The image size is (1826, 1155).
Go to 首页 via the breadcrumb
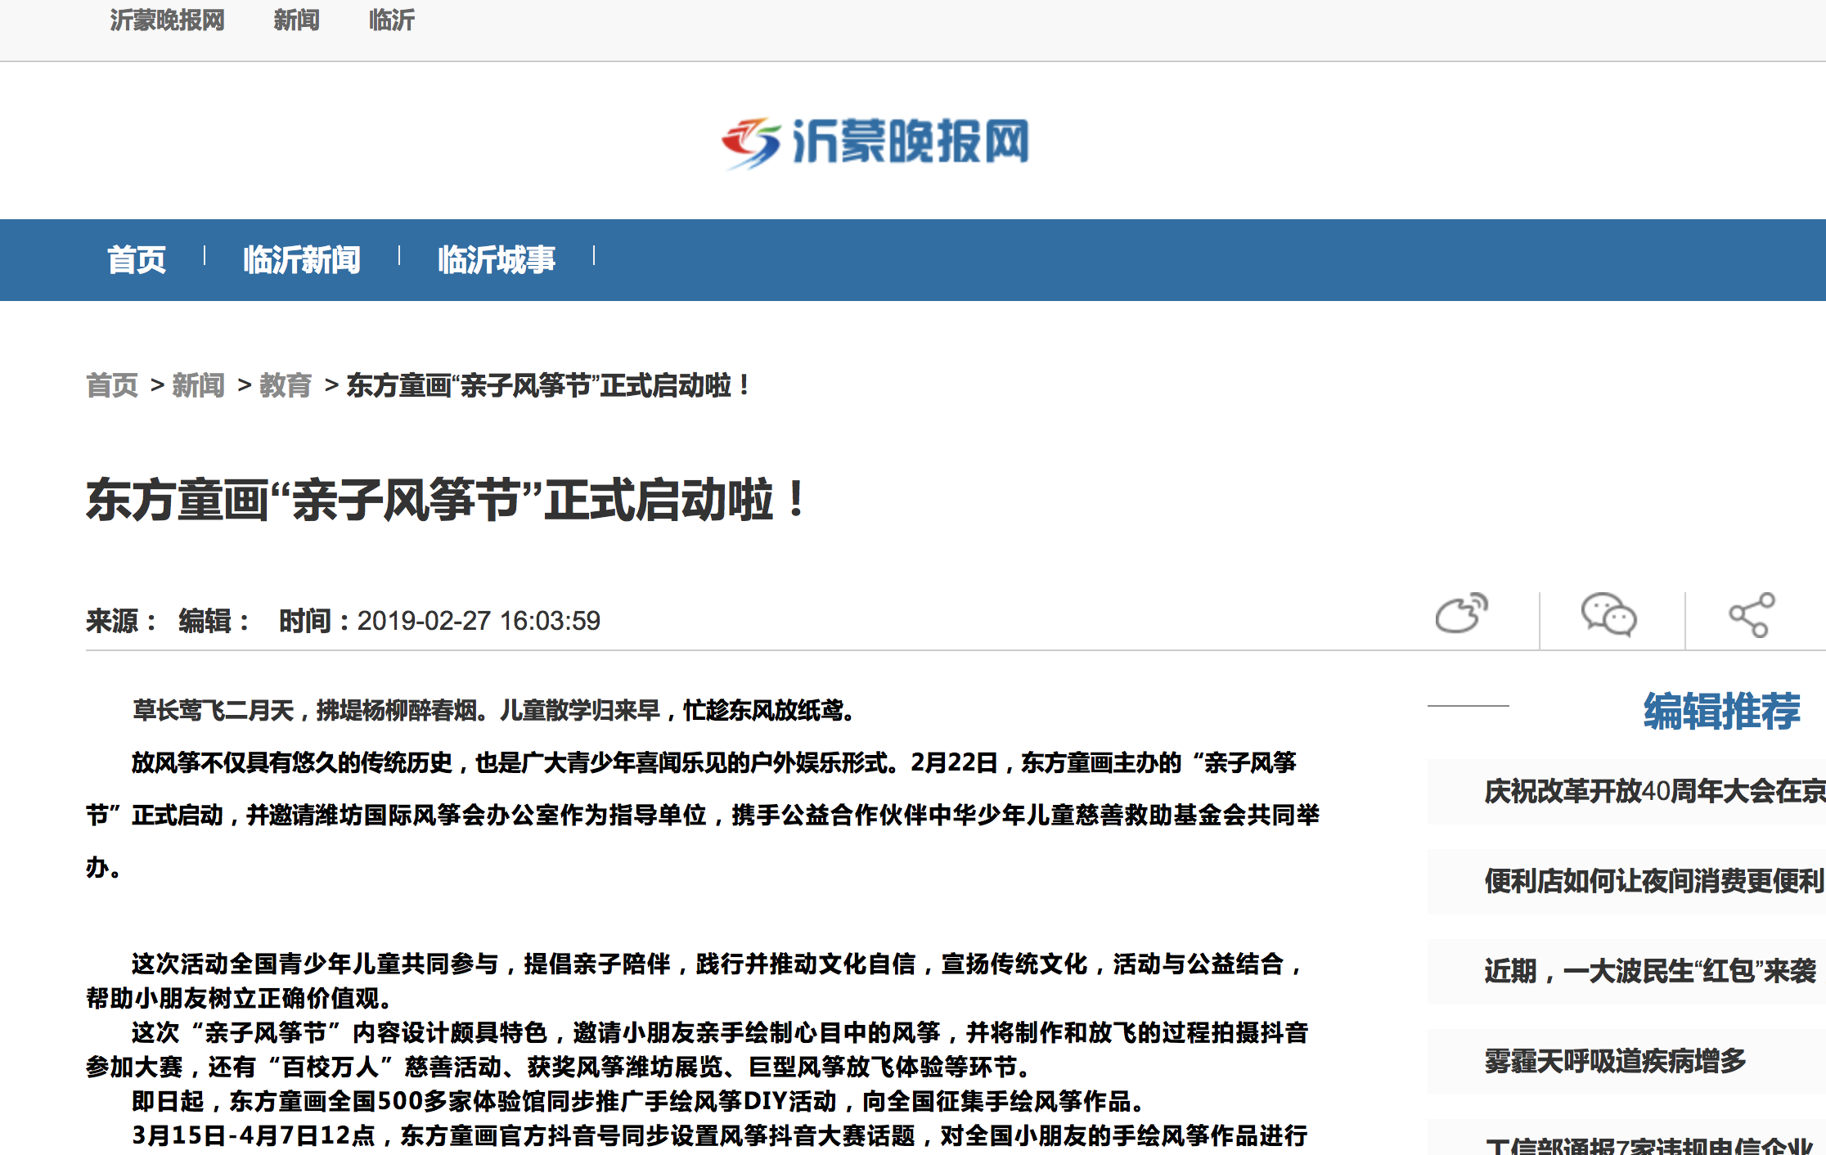click(x=112, y=385)
